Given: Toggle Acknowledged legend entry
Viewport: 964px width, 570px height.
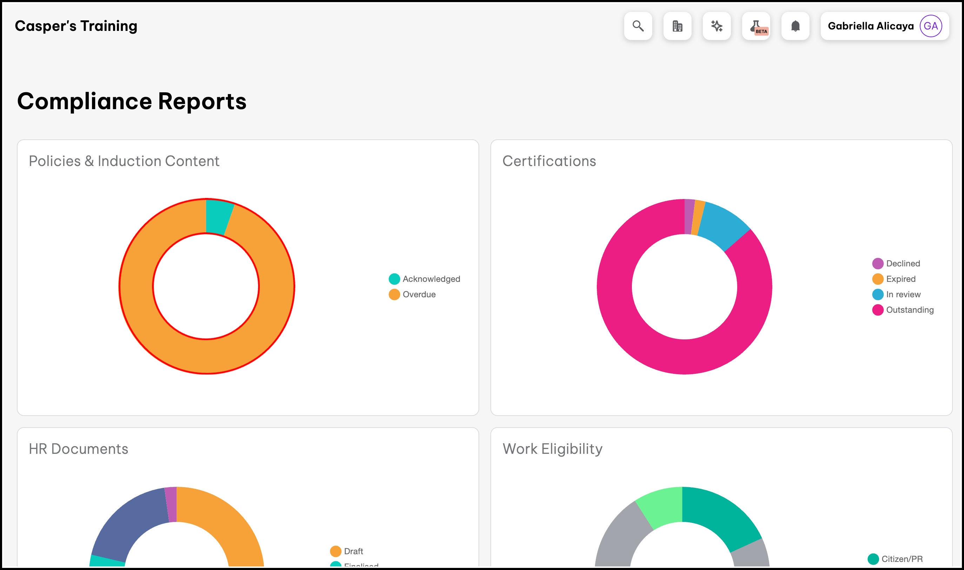Looking at the screenshot, I should coord(424,279).
